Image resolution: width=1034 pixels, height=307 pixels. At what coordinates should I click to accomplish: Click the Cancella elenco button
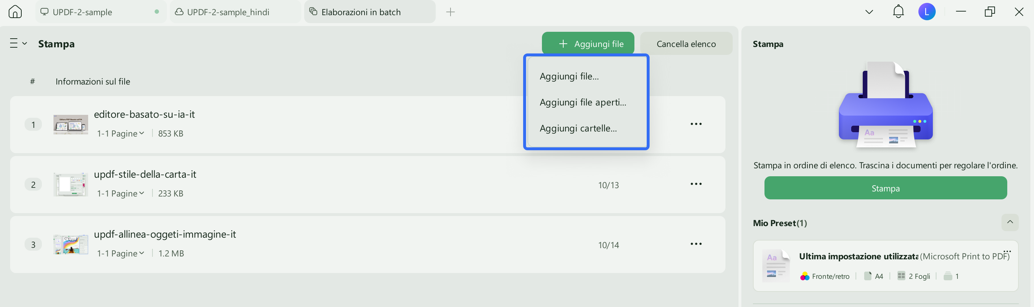tap(686, 44)
